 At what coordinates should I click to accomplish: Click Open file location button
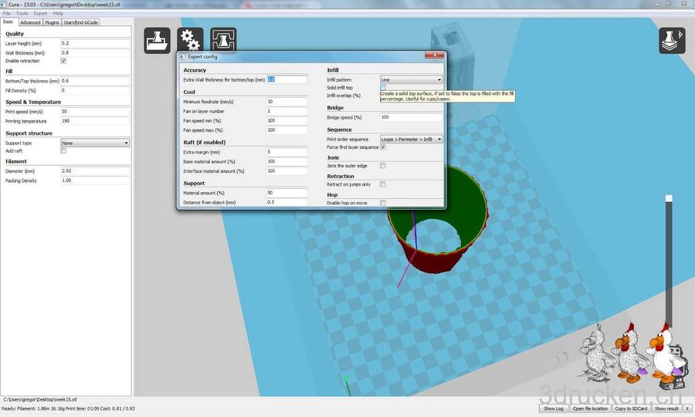[590, 409]
